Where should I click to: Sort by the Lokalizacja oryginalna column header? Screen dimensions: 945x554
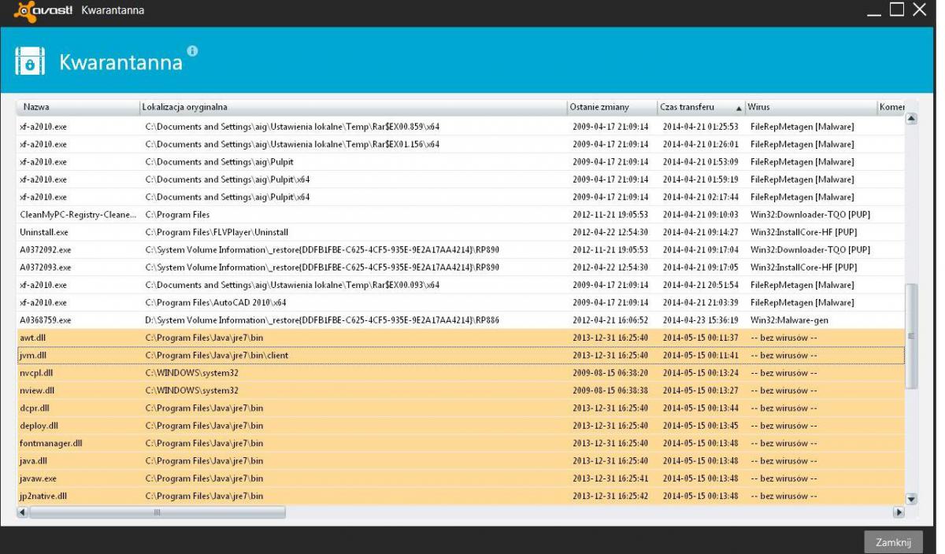point(354,107)
